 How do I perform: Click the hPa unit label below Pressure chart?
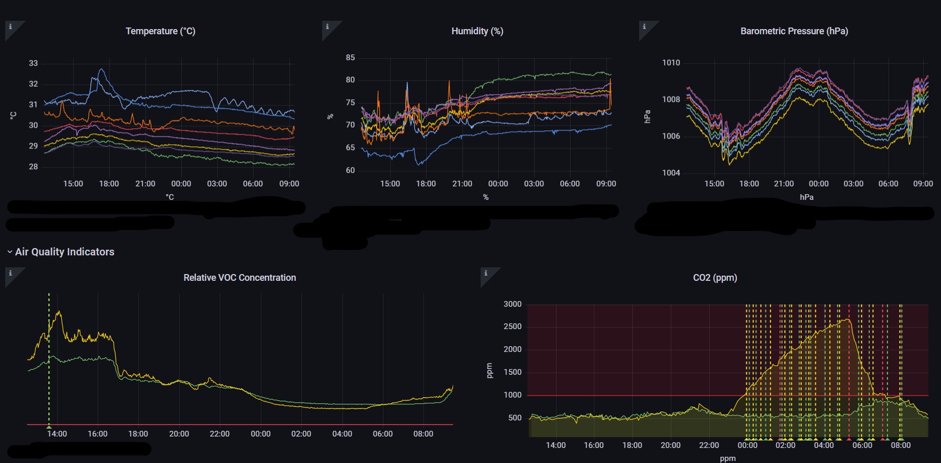pos(806,197)
